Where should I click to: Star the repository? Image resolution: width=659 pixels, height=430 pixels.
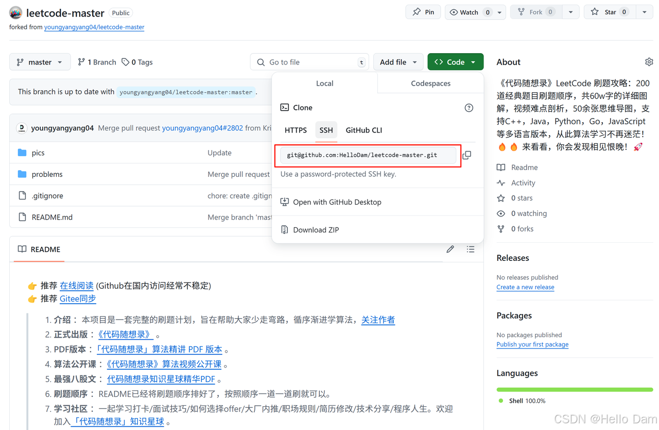[610, 12]
